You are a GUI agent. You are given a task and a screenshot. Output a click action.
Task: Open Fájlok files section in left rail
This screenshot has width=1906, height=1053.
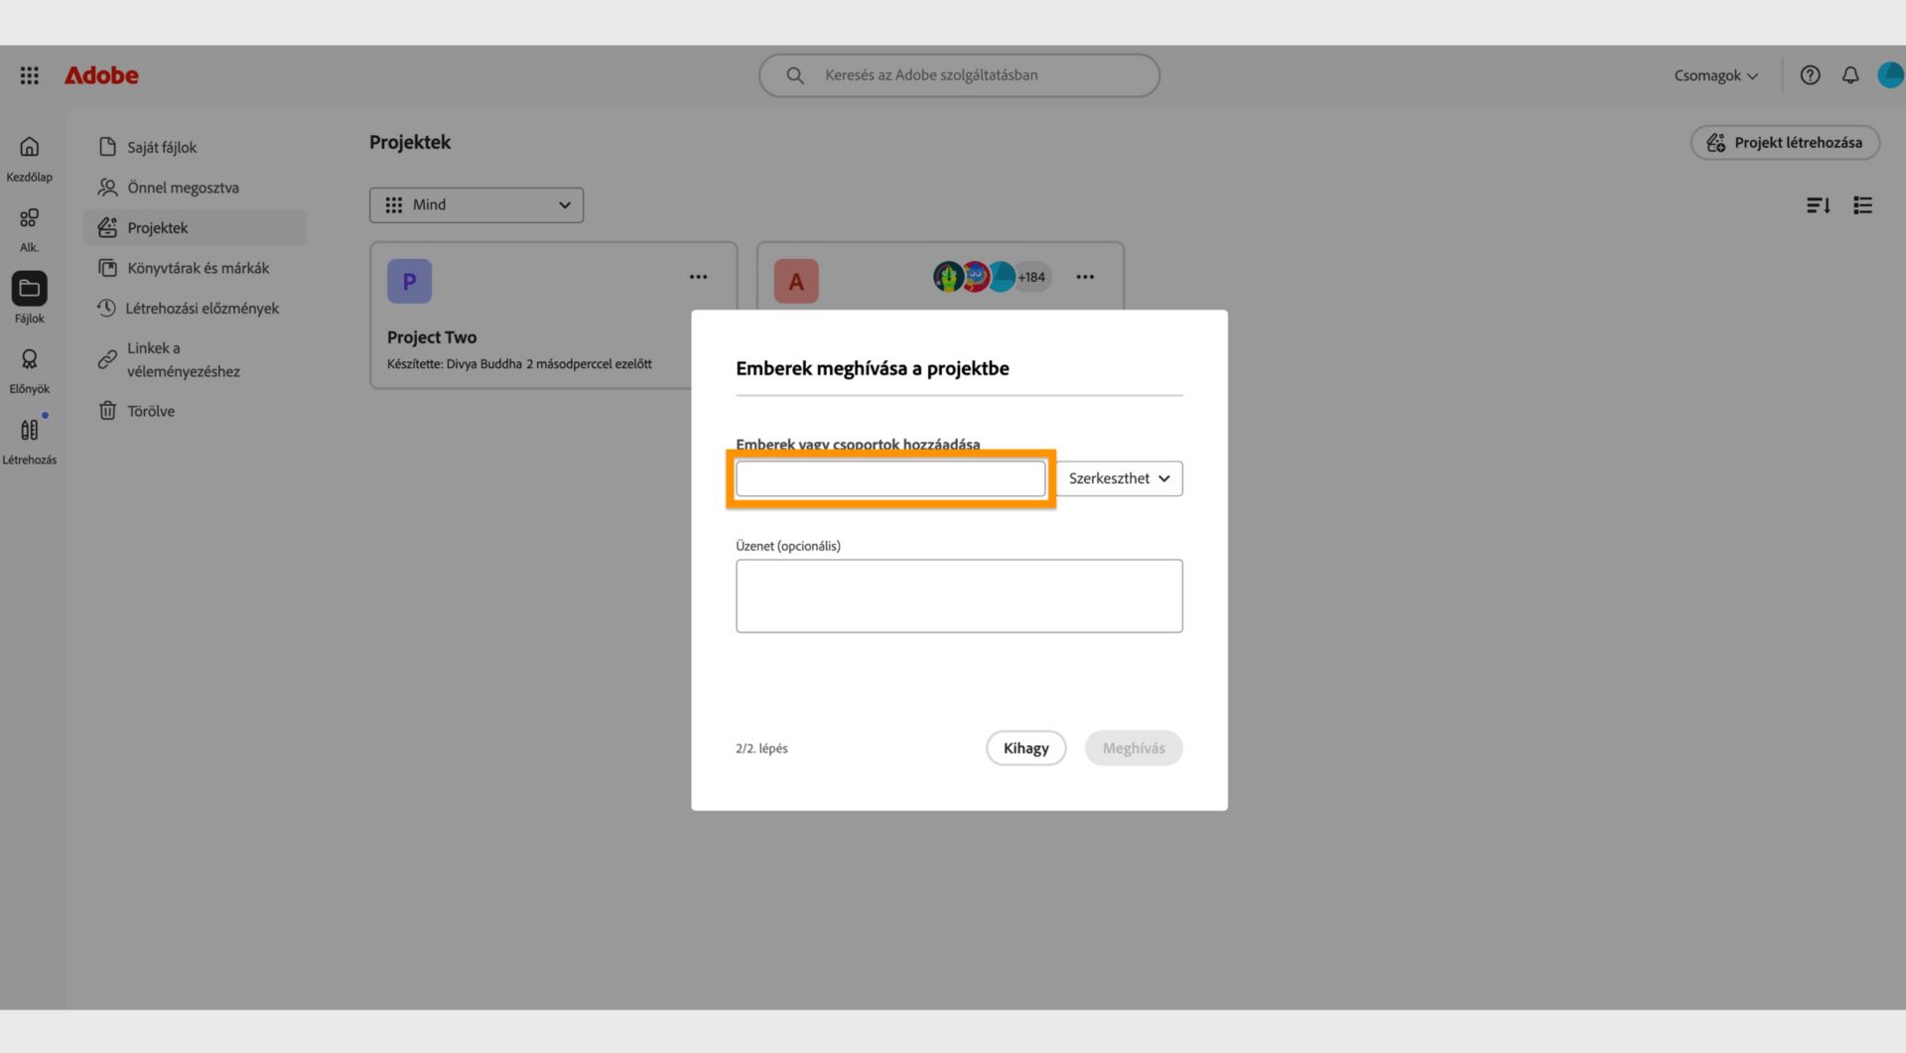[x=30, y=299]
